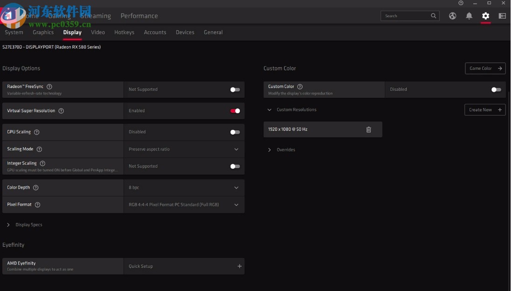Click help icon next to Radeon FreeSync
This screenshot has height=291, width=511.
[x=49, y=87]
